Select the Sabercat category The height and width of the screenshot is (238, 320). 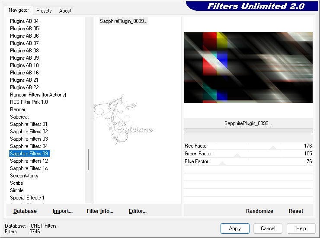[x=19, y=117]
